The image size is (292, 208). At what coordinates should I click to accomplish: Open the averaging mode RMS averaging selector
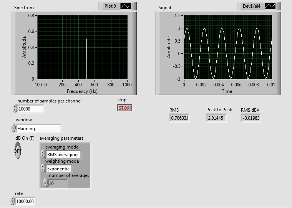[63, 155]
